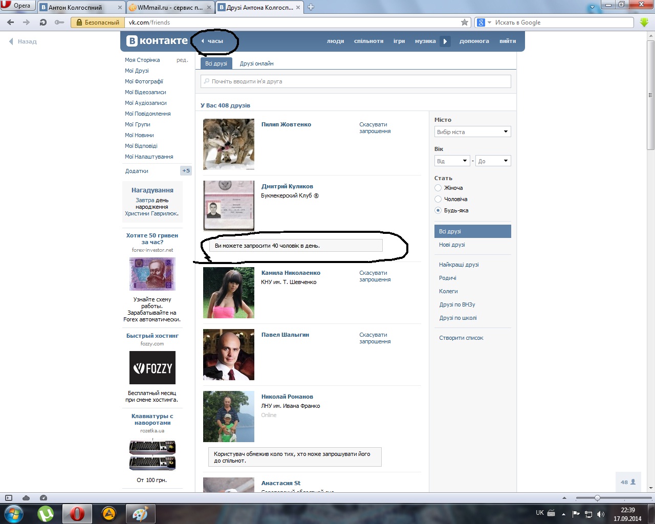Open Action Center flag icon
The image size is (655, 524).
(x=576, y=514)
